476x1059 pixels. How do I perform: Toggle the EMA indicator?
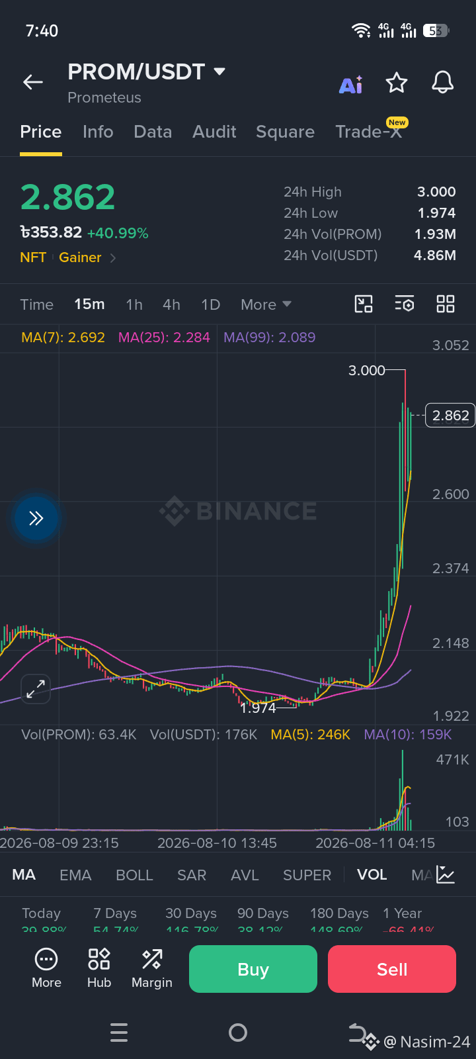[75, 875]
